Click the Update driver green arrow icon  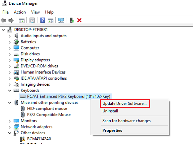72,20
